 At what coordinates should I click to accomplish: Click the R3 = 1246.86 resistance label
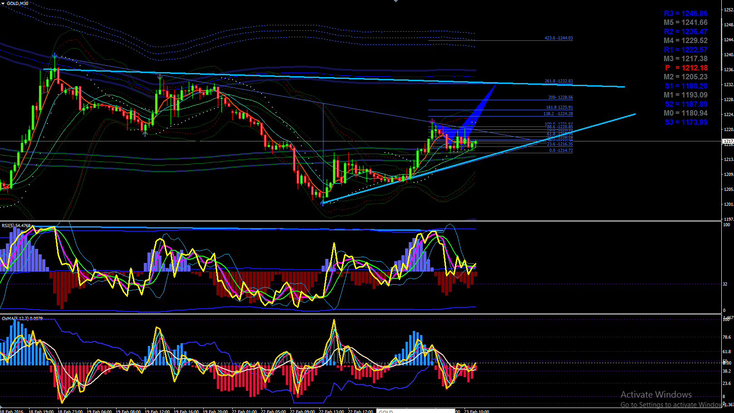pyautogui.click(x=685, y=14)
